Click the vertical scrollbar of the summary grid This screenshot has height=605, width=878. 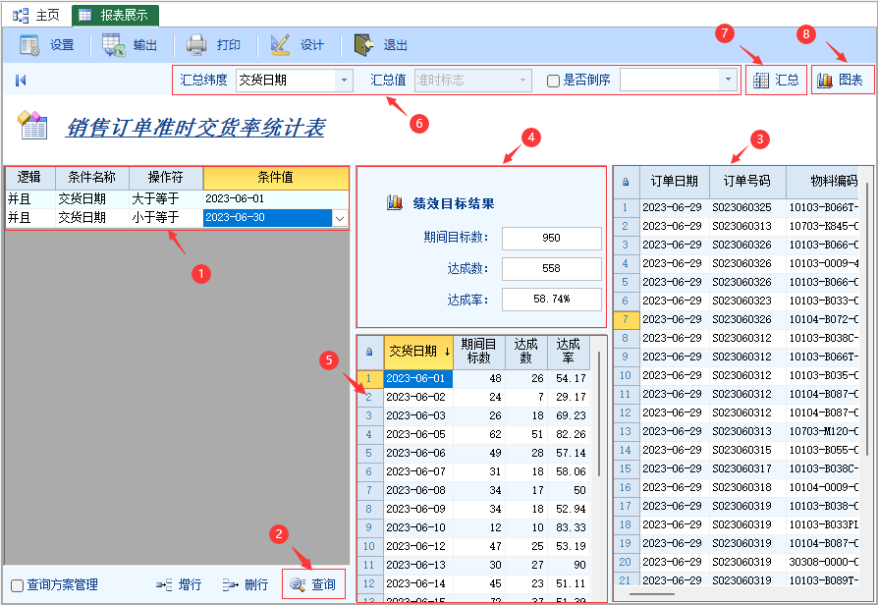pos(598,414)
